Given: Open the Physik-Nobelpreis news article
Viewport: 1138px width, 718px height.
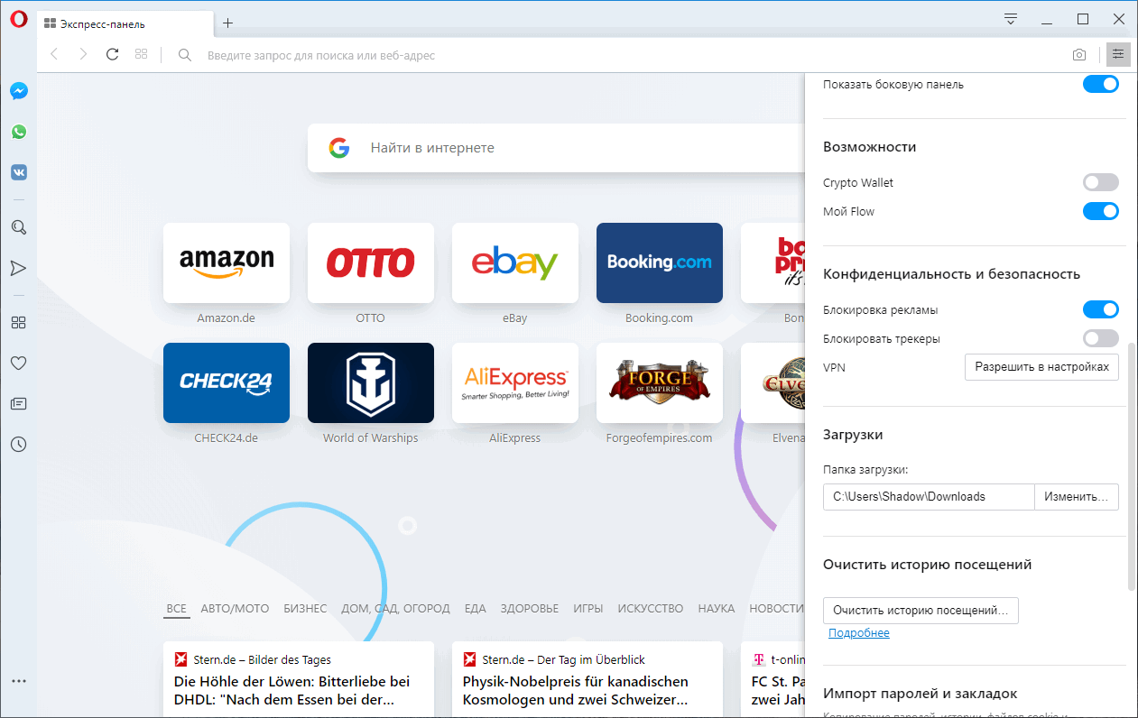Looking at the screenshot, I should click(x=588, y=679).
